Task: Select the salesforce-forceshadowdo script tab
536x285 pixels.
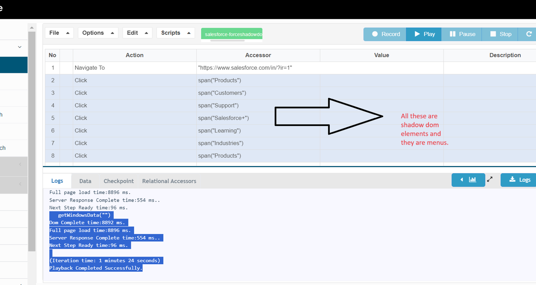Action: [232, 34]
